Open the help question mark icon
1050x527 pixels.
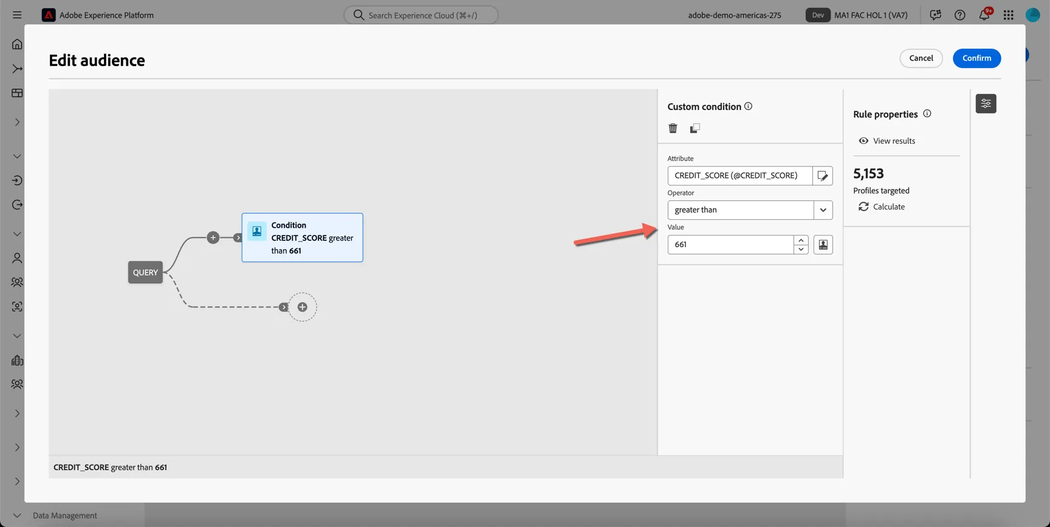coord(959,15)
